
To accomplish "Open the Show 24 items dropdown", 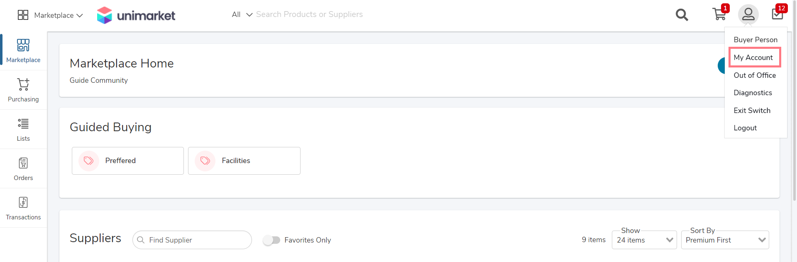I will [644, 240].
